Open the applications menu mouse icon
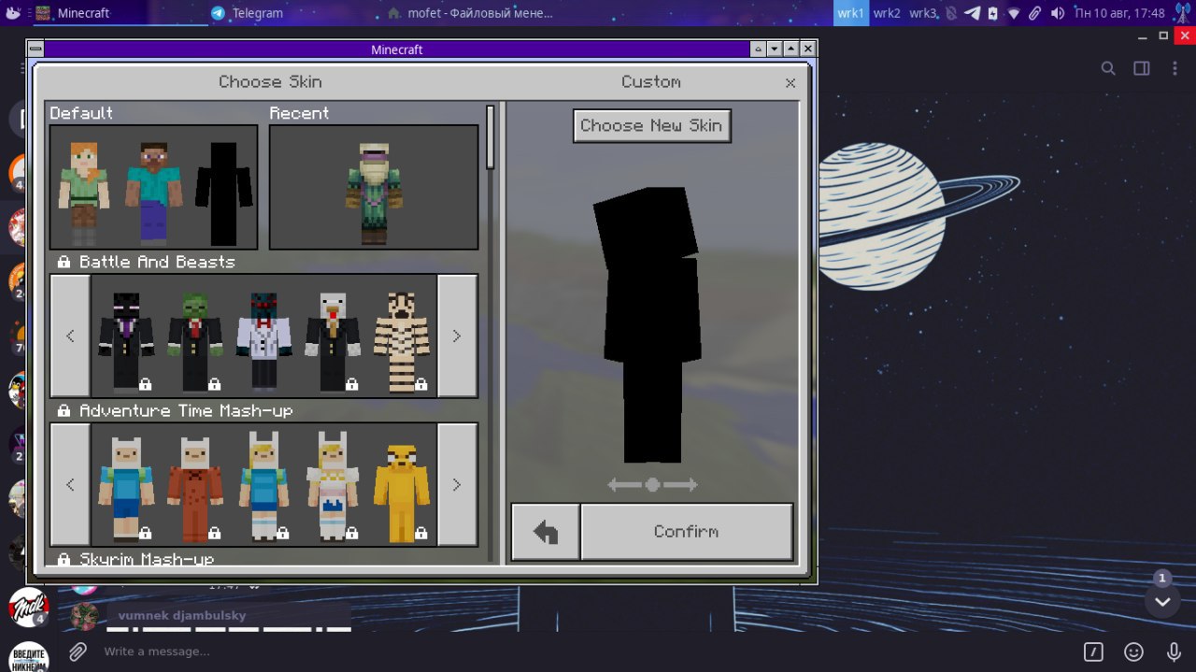1196x672 pixels. point(13,13)
